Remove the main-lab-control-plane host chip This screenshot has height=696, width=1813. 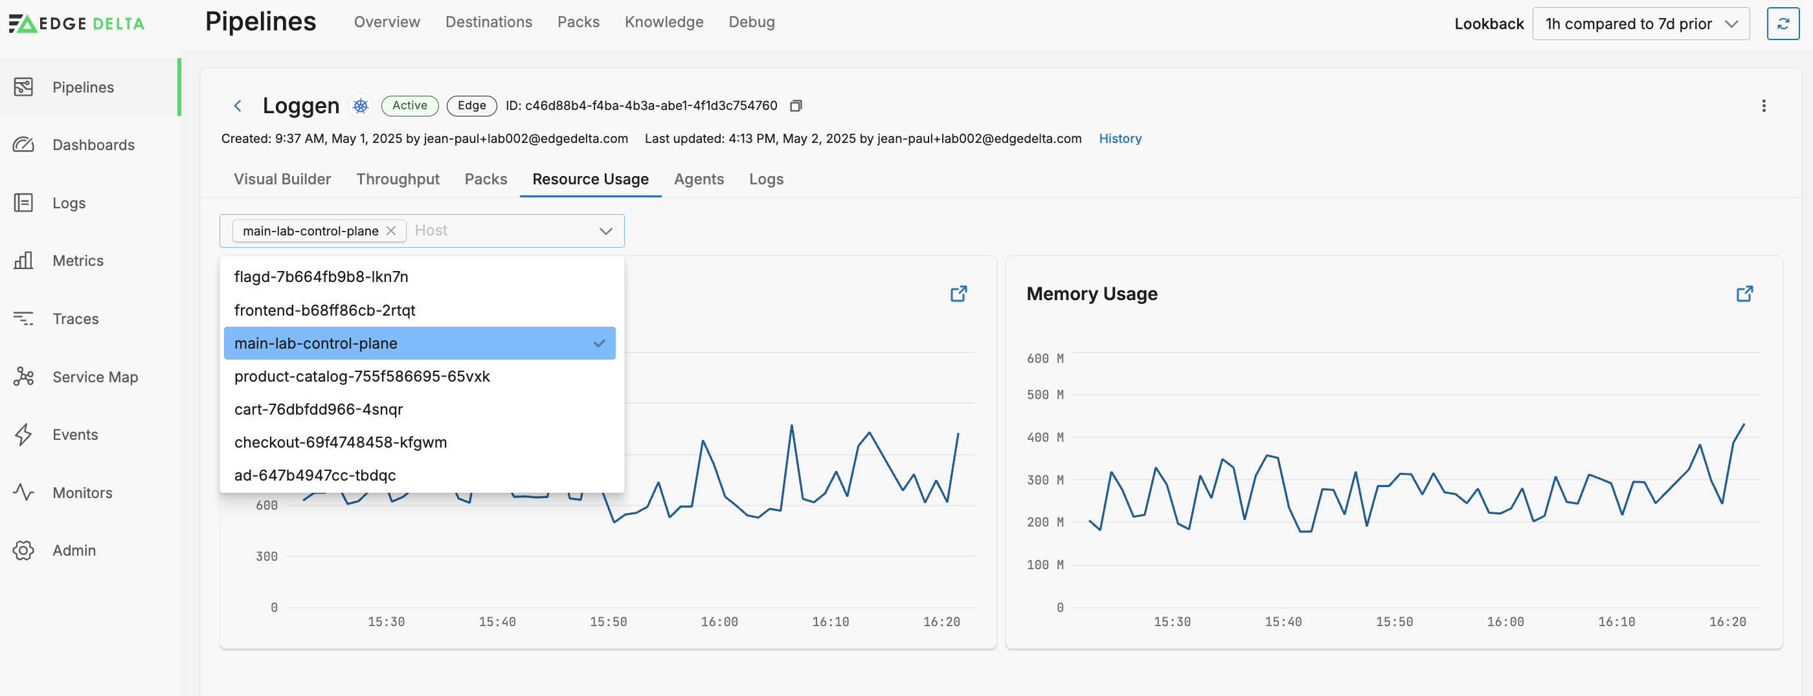pyautogui.click(x=391, y=230)
